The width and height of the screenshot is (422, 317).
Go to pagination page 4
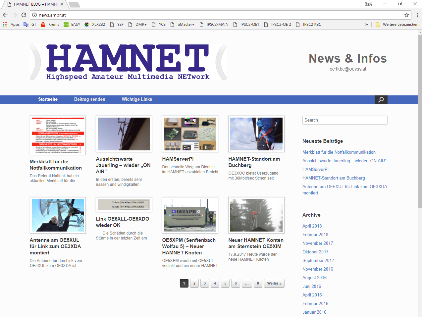point(215,283)
